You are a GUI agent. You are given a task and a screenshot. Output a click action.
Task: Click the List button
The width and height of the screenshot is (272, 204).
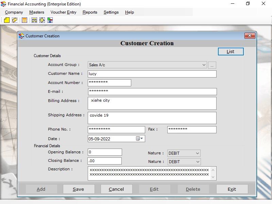[231, 51]
